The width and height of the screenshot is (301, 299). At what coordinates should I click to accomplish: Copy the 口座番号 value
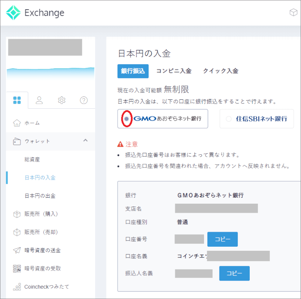[222, 239]
